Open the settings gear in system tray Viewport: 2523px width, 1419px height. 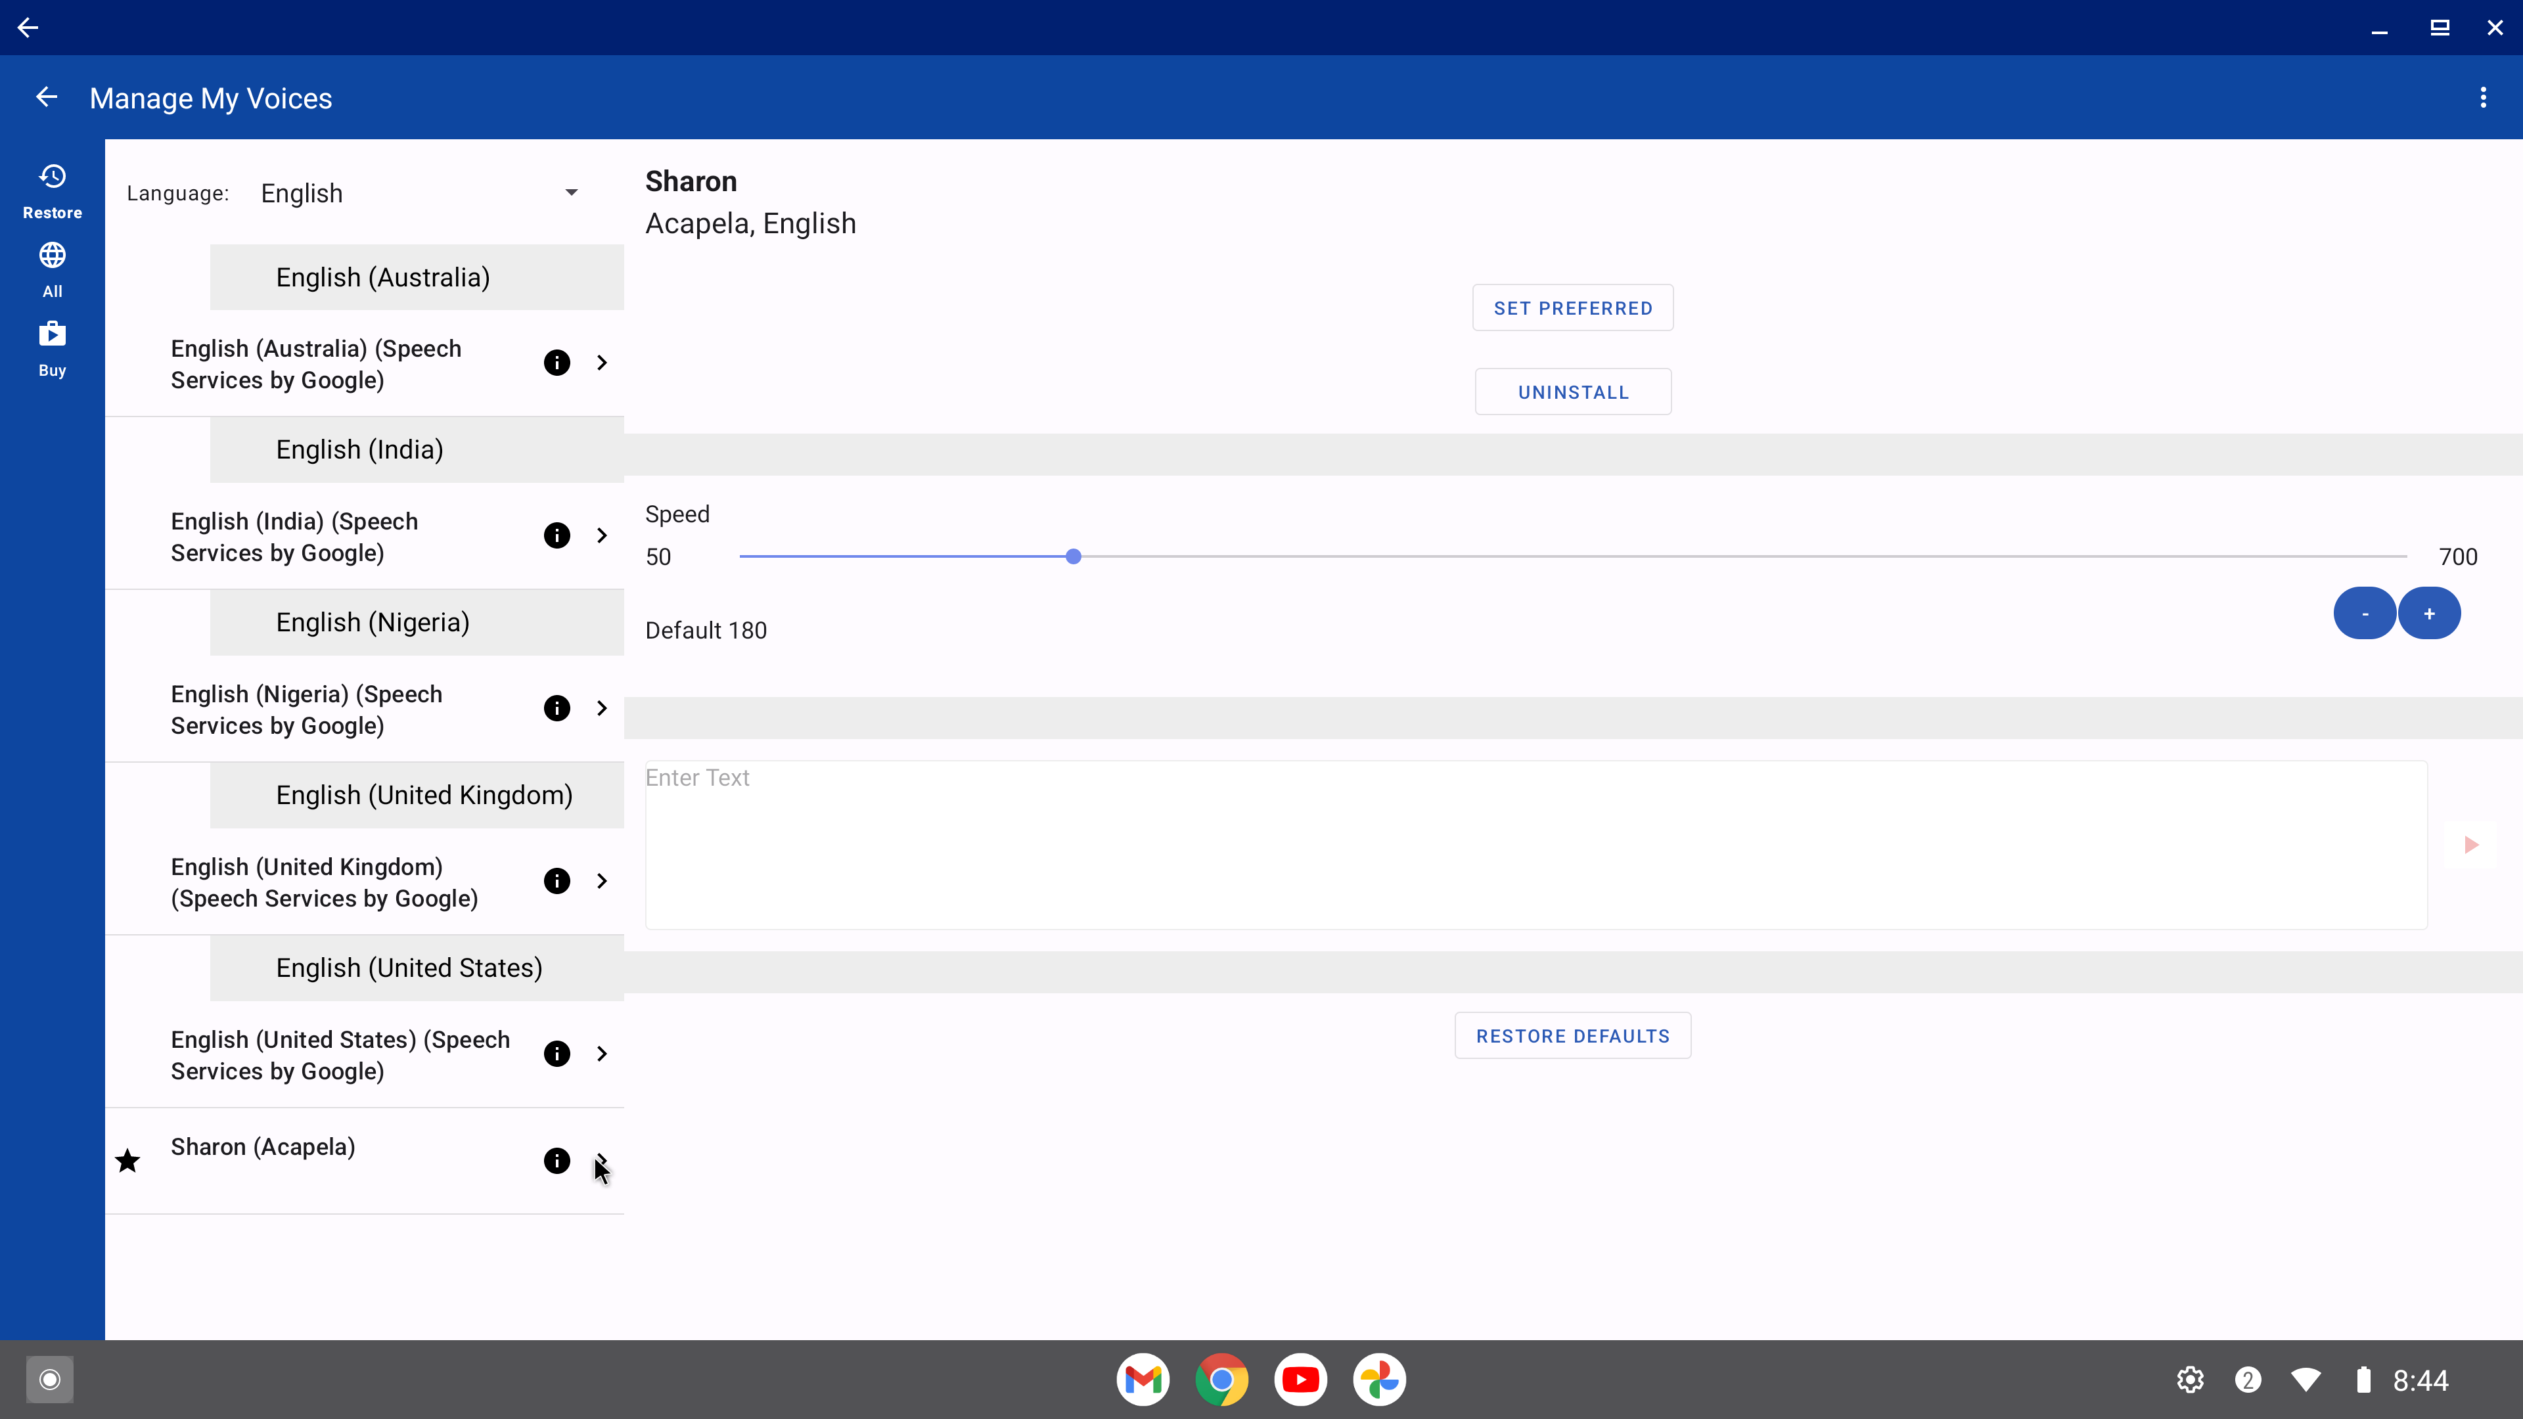coord(2190,1380)
